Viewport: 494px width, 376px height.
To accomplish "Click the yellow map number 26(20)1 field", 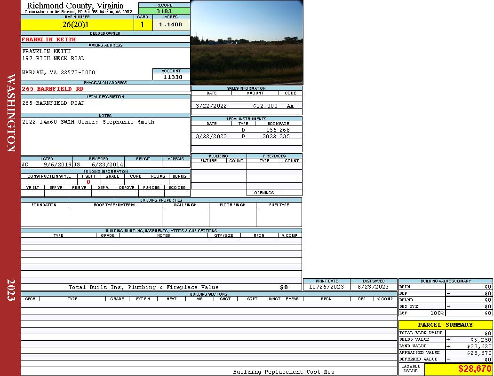I will [x=77, y=25].
